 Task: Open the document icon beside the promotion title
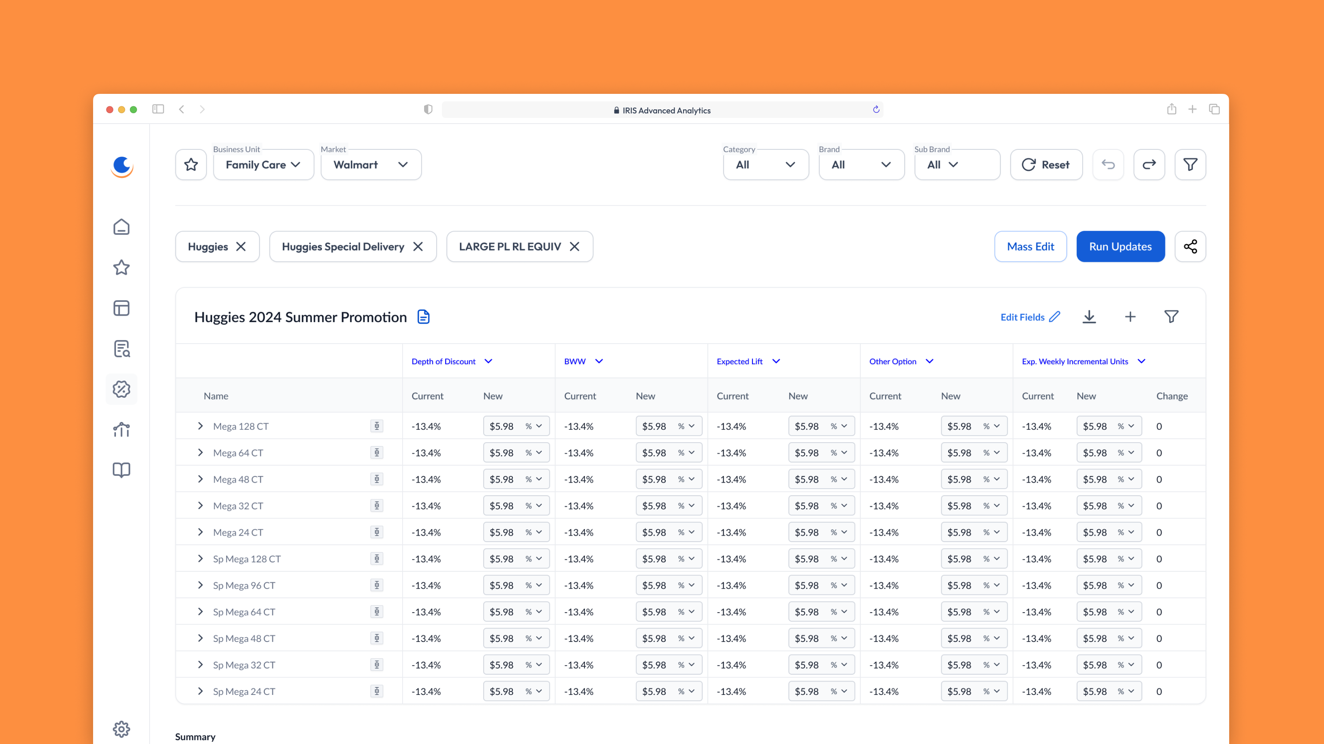point(423,317)
